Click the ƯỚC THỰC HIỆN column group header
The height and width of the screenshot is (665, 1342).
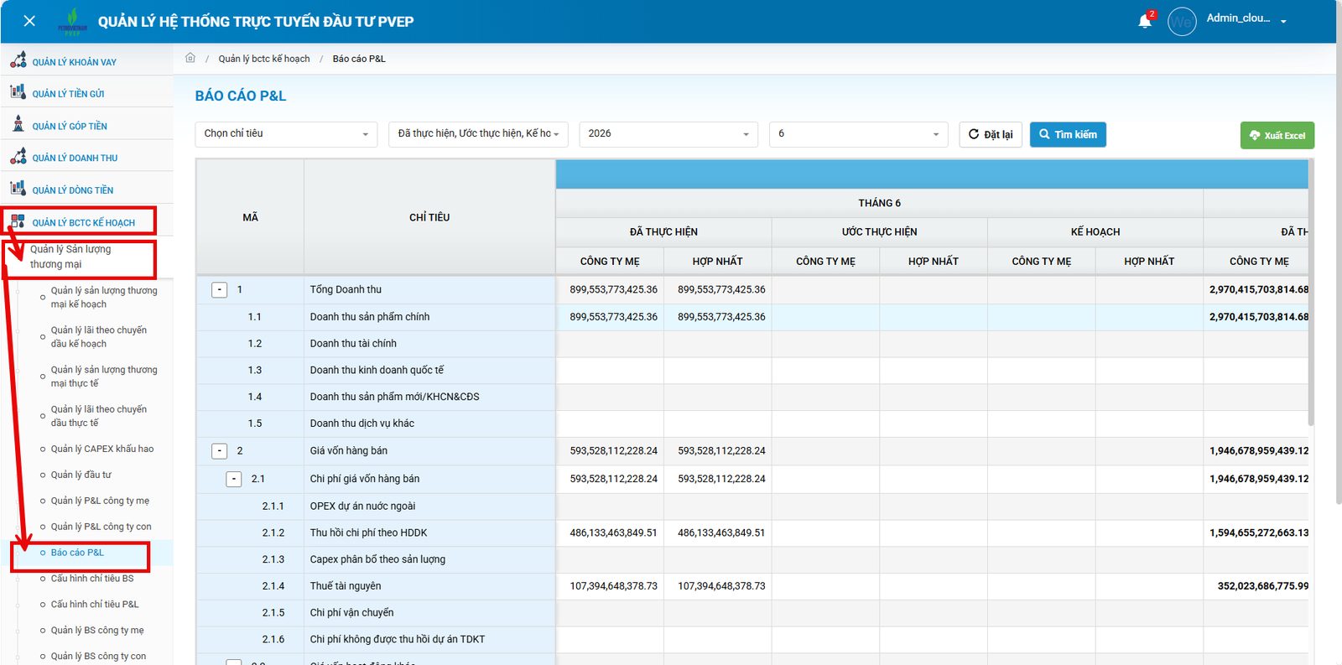(x=879, y=232)
